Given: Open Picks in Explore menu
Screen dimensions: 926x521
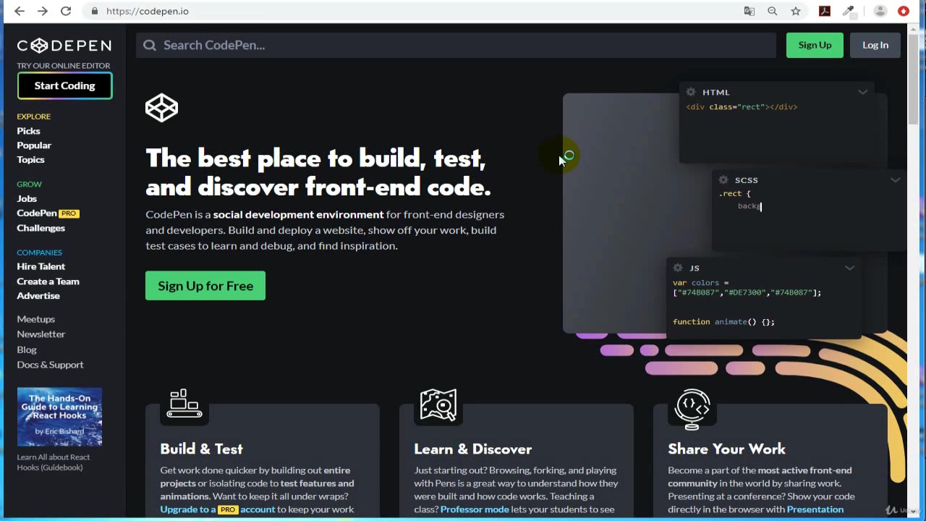Looking at the screenshot, I should (28, 131).
